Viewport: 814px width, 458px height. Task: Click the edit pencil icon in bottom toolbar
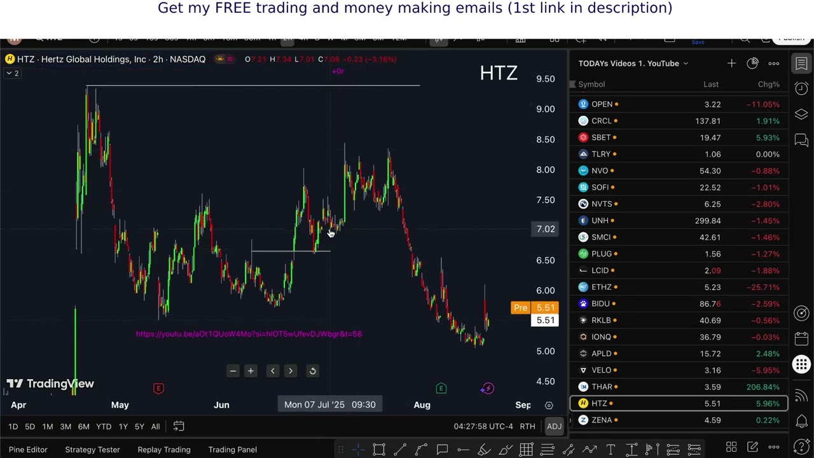click(x=752, y=448)
